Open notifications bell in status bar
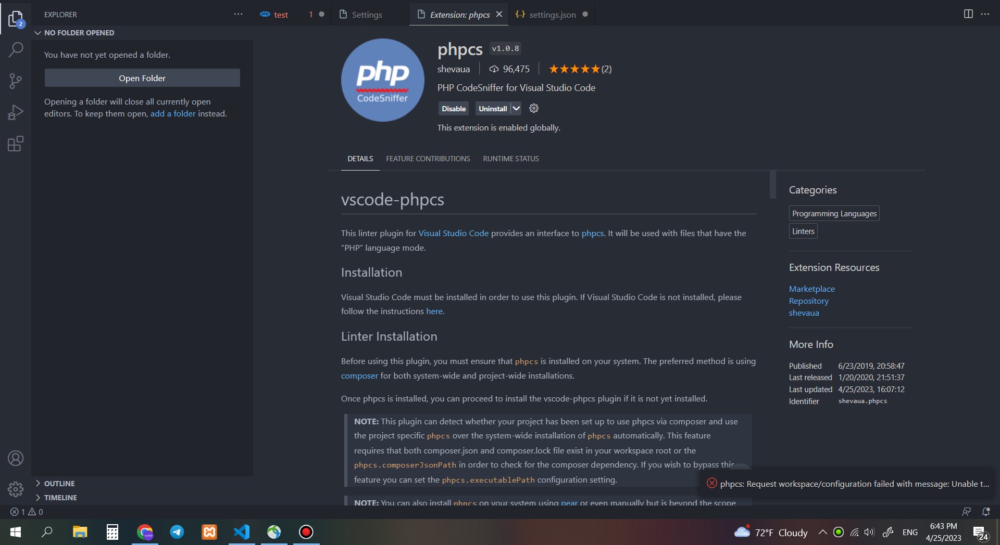This screenshot has height=545, width=1000. point(986,512)
